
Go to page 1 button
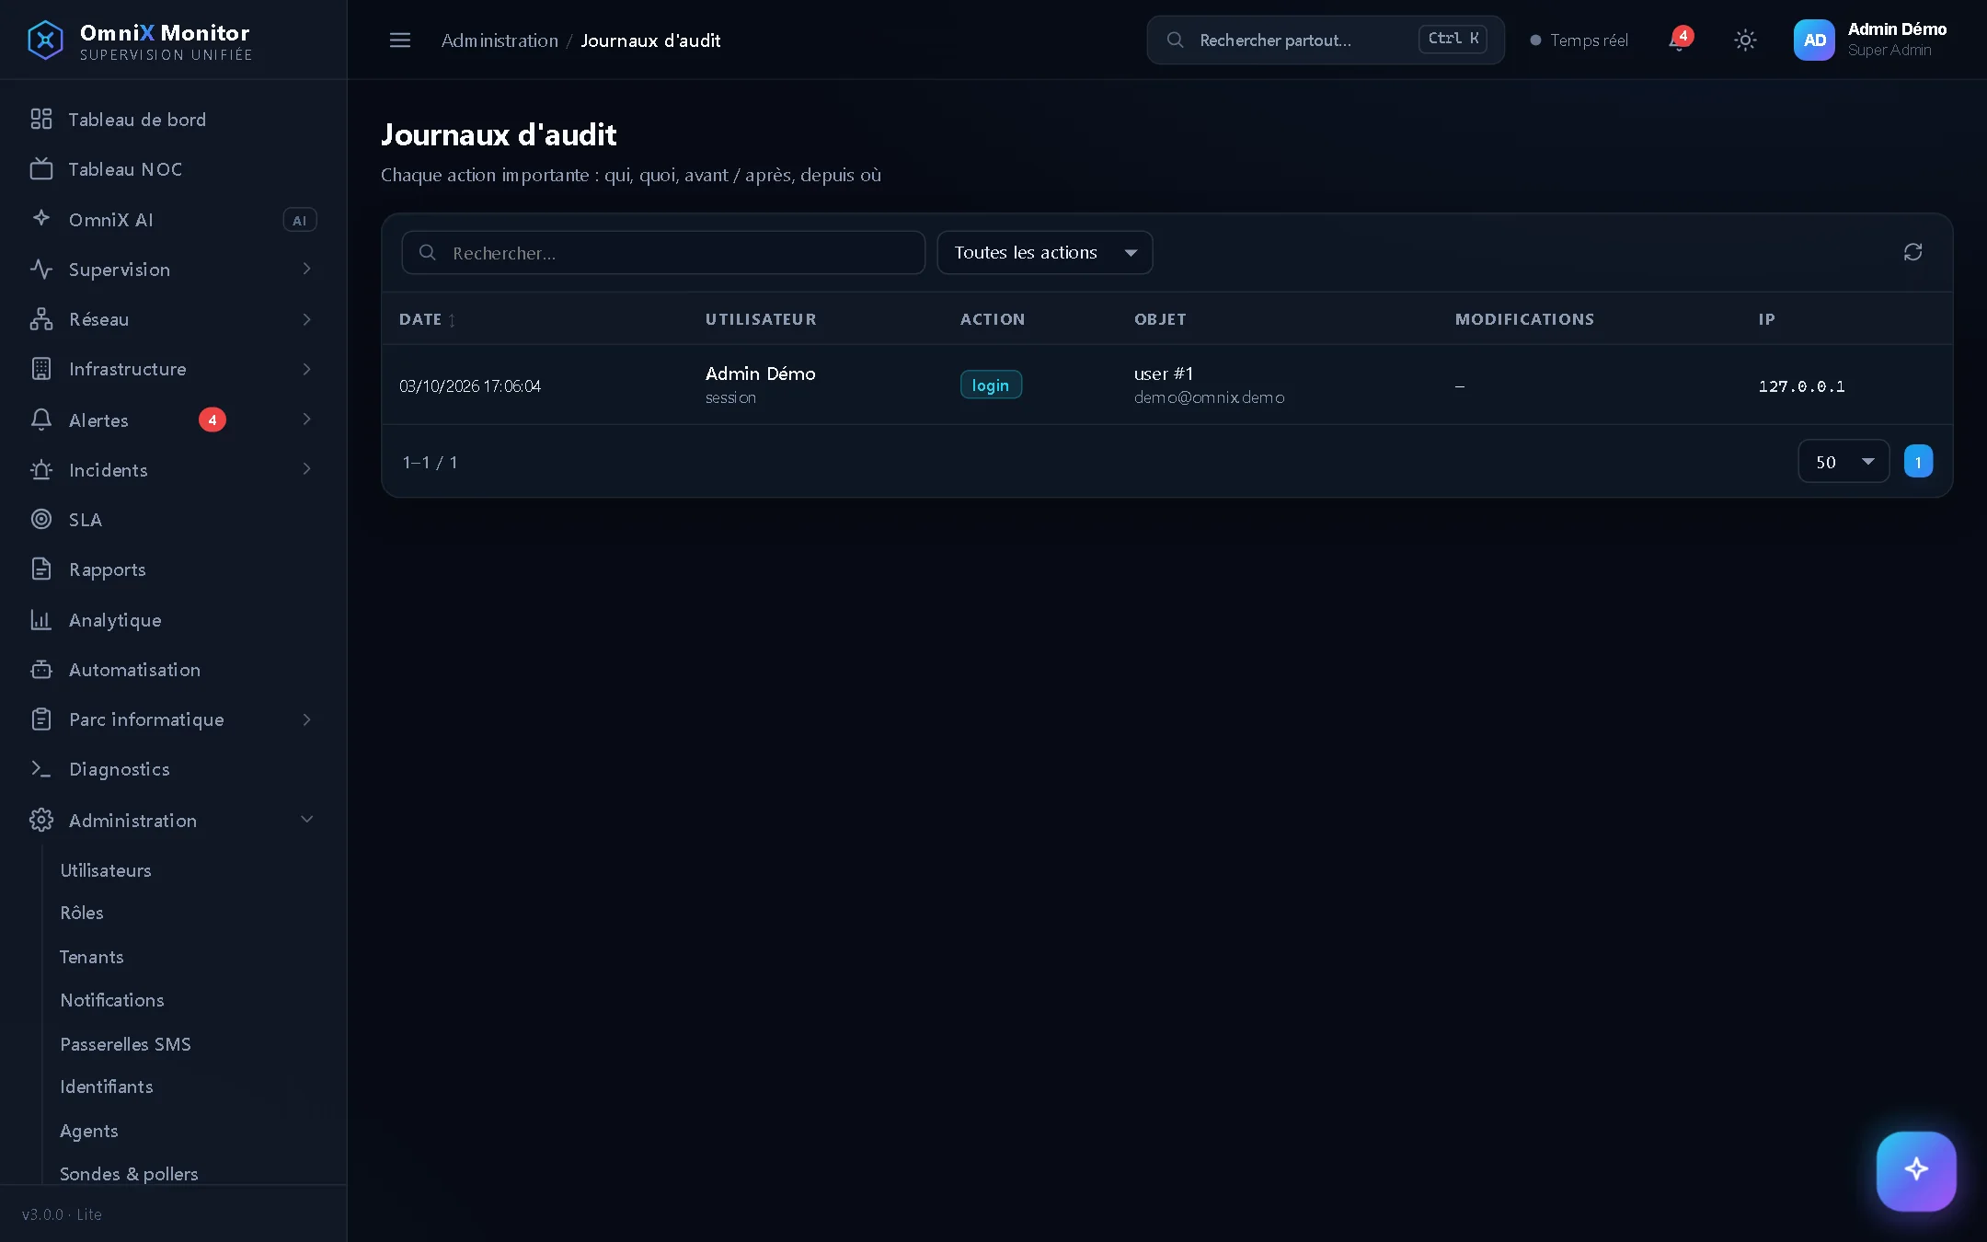point(1918,462)
